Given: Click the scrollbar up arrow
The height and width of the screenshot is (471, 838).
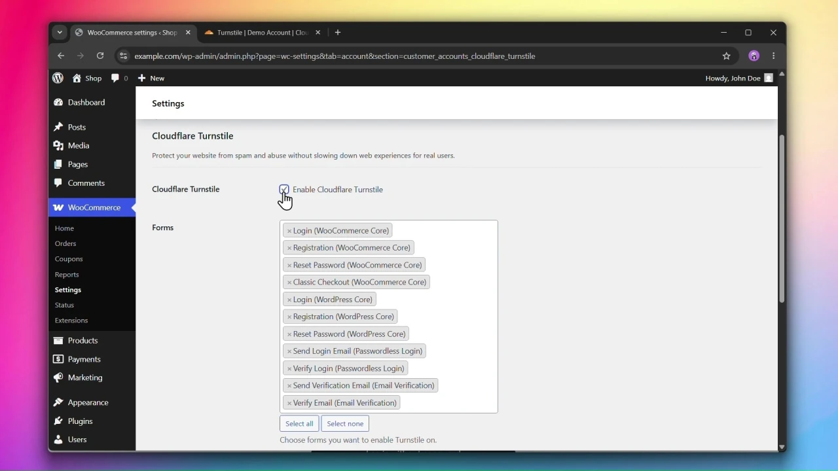Looking at the screenshot, I should [x=782, y=74].
